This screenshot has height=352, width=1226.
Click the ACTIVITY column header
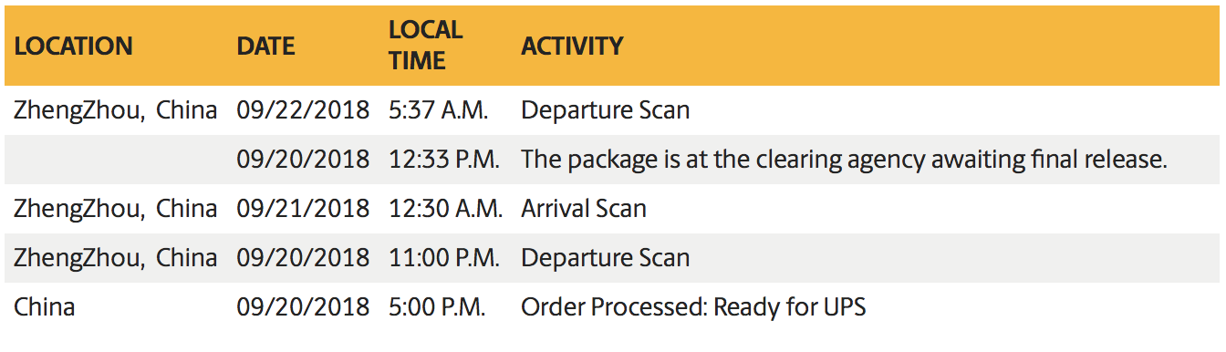click(x=572, y=46)
